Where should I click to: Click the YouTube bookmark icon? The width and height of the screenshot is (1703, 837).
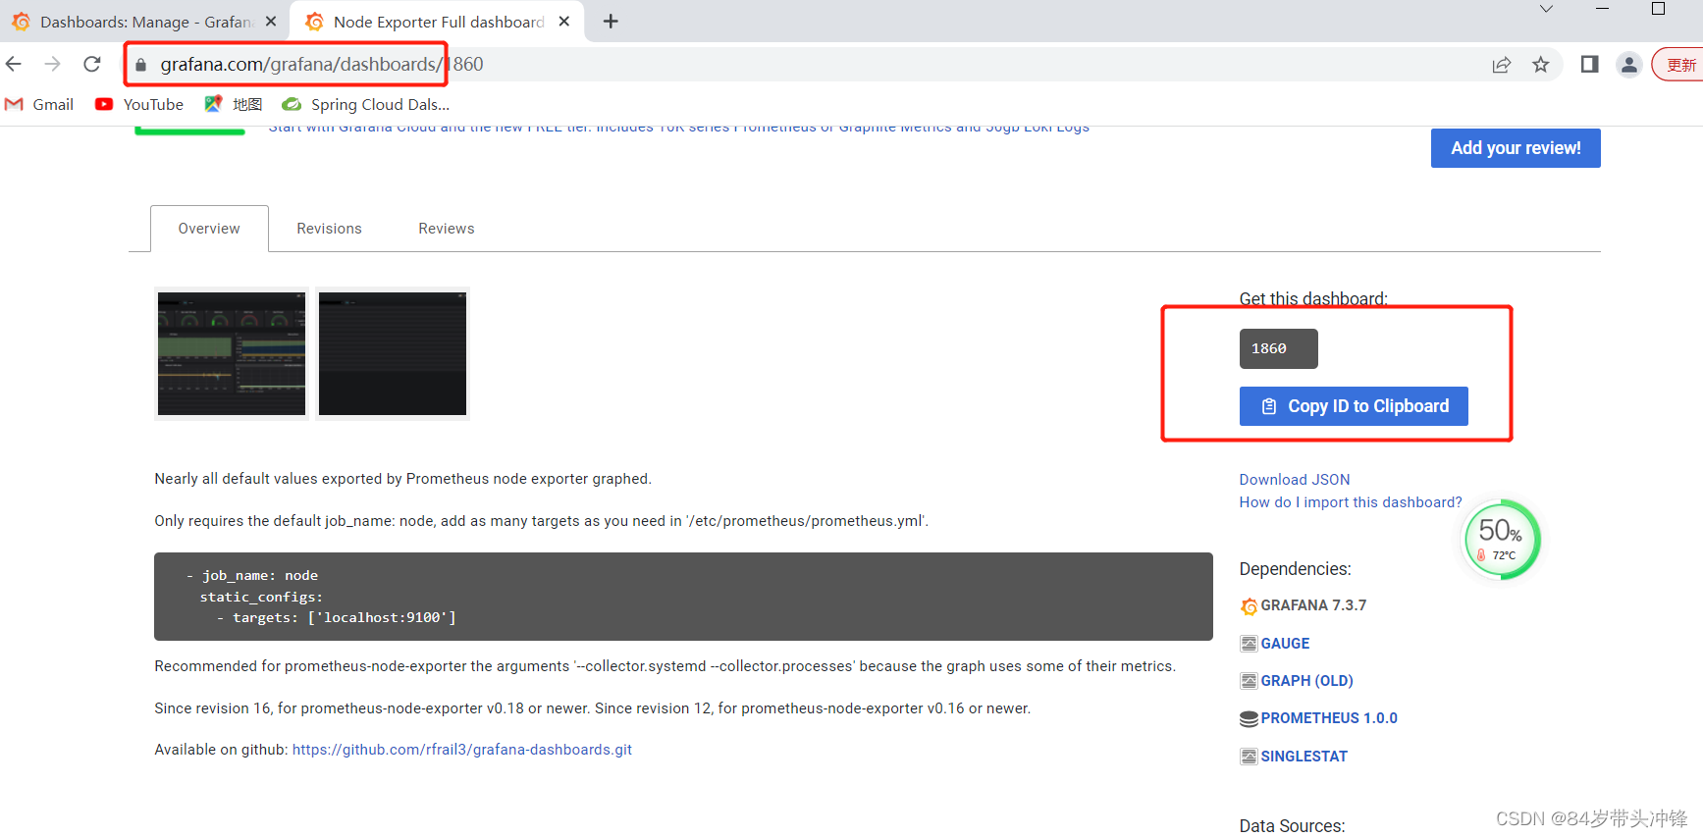tap(104, 104)
